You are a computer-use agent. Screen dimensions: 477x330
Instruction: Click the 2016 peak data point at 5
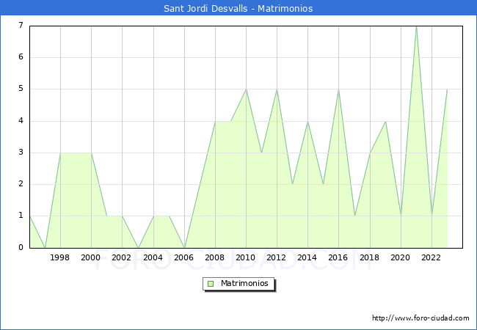point(338,89)
